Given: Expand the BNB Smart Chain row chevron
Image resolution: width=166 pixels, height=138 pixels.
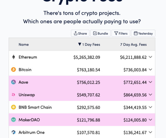Looking at the screenshot, I should pyautogui.click(x=150, y=107).
